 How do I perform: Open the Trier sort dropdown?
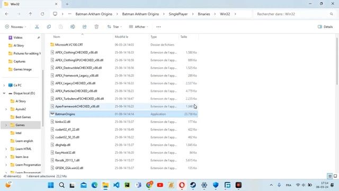[x=114, y=27]
